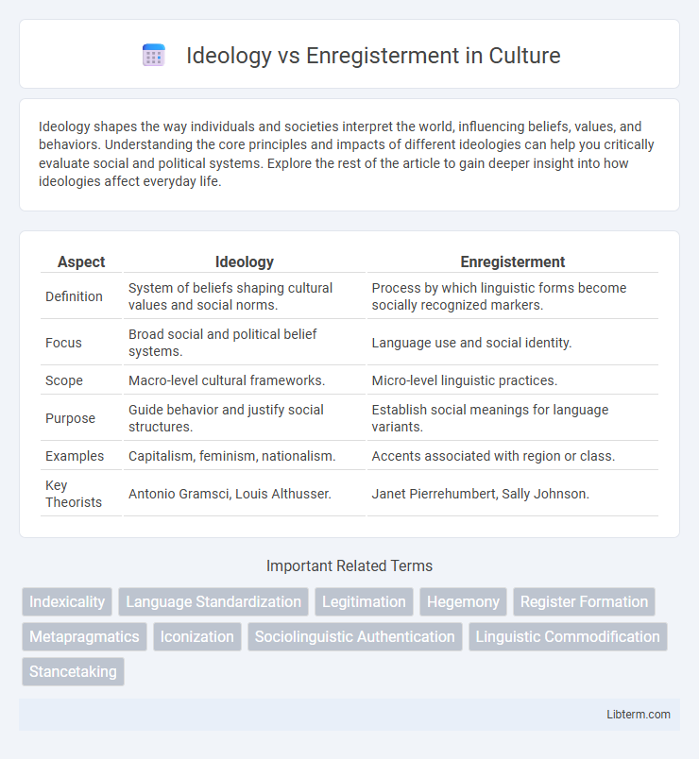Select the Indexicality term tag
This screenshot has width=699, height=759.
[66, 601]
